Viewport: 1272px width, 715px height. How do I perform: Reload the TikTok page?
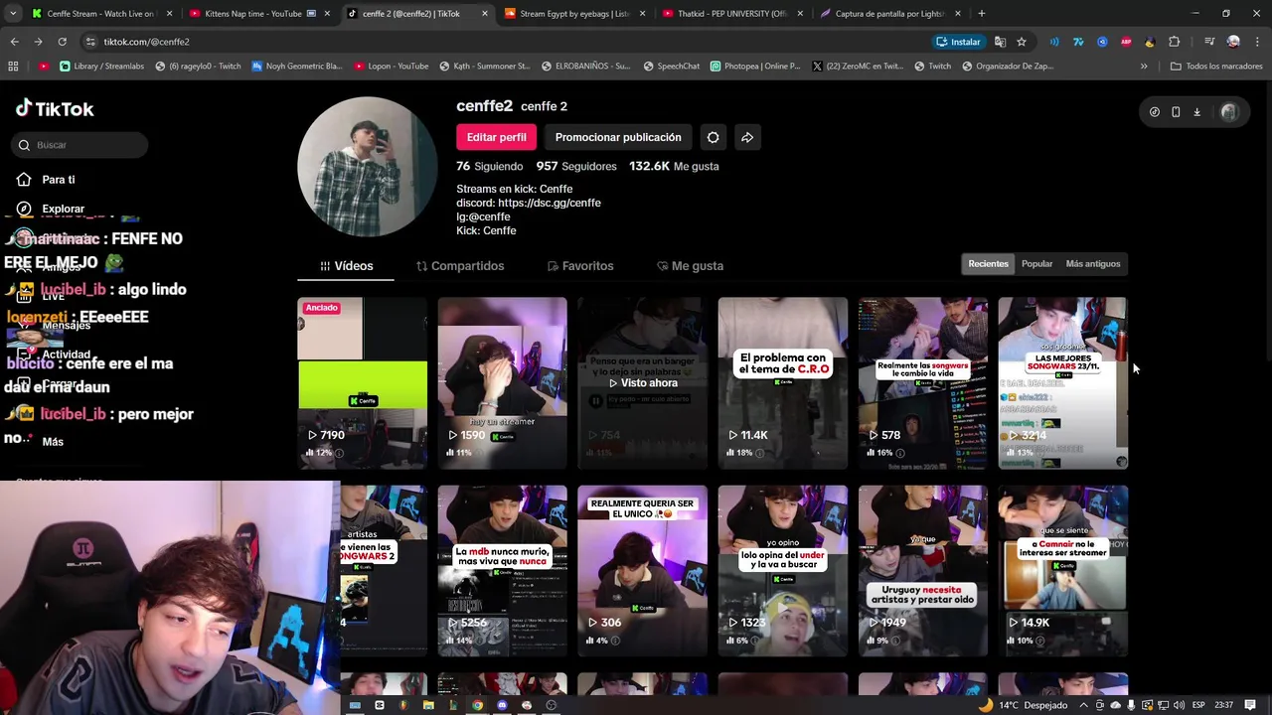62,42
